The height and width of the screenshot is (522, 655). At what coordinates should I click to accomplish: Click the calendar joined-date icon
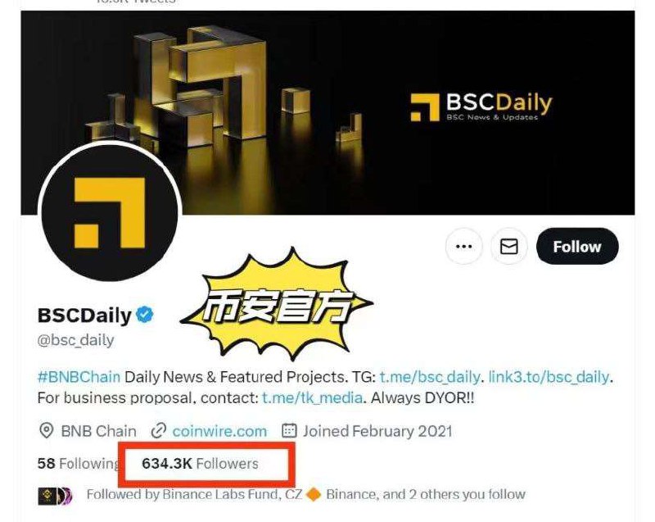click(x=289, y=431)
